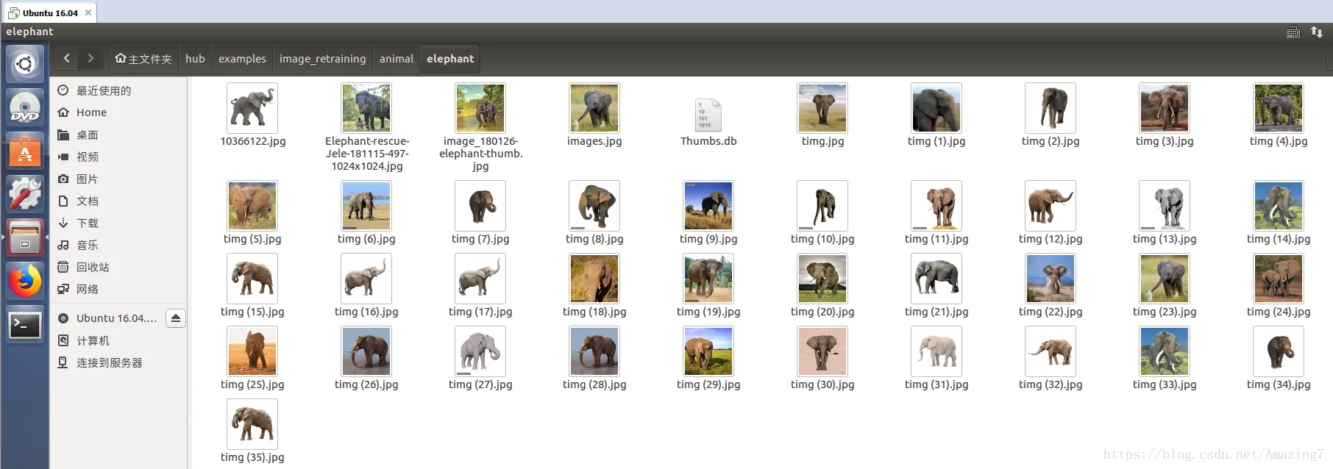
Task: Select timg (35).jpg thumbnail
Action: click(252, 424)
